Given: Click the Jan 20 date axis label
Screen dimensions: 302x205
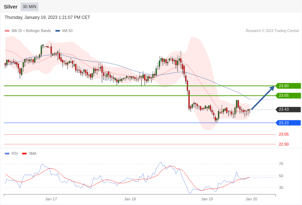Looking at the screenshot, I should [x=251, y=199].
